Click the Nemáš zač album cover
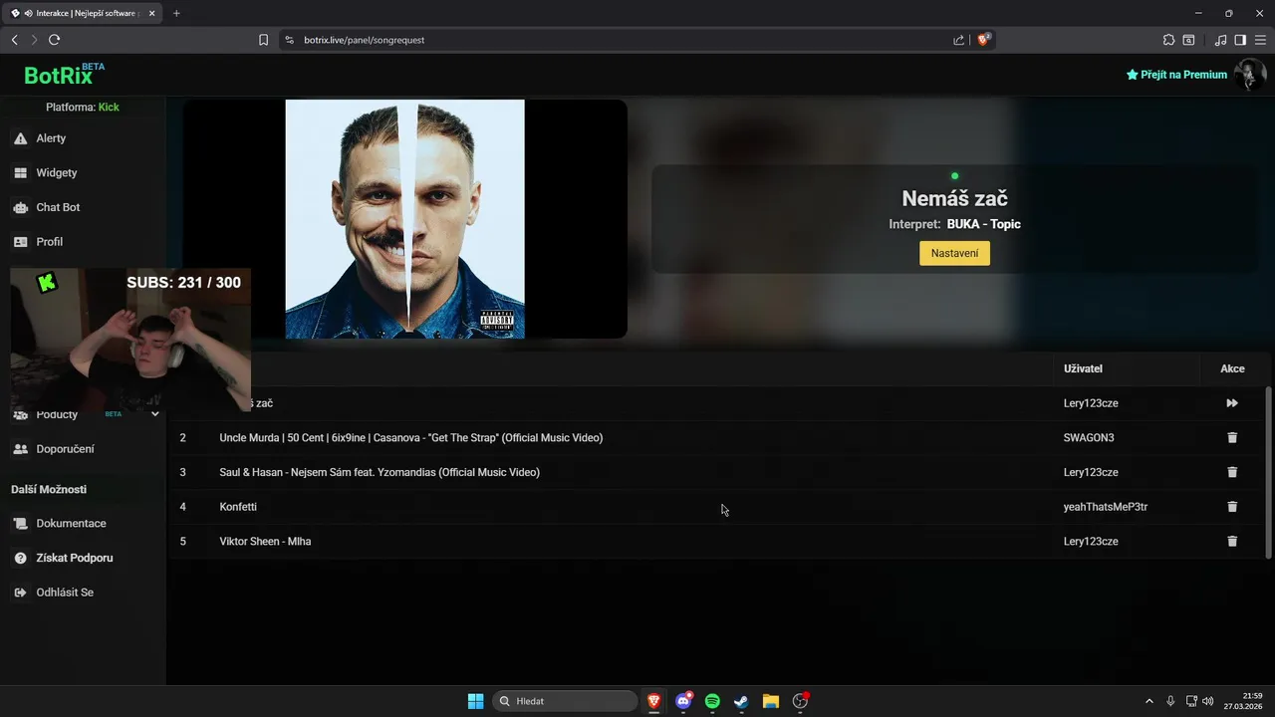The image size is (1275, 717). coord(404,219)
